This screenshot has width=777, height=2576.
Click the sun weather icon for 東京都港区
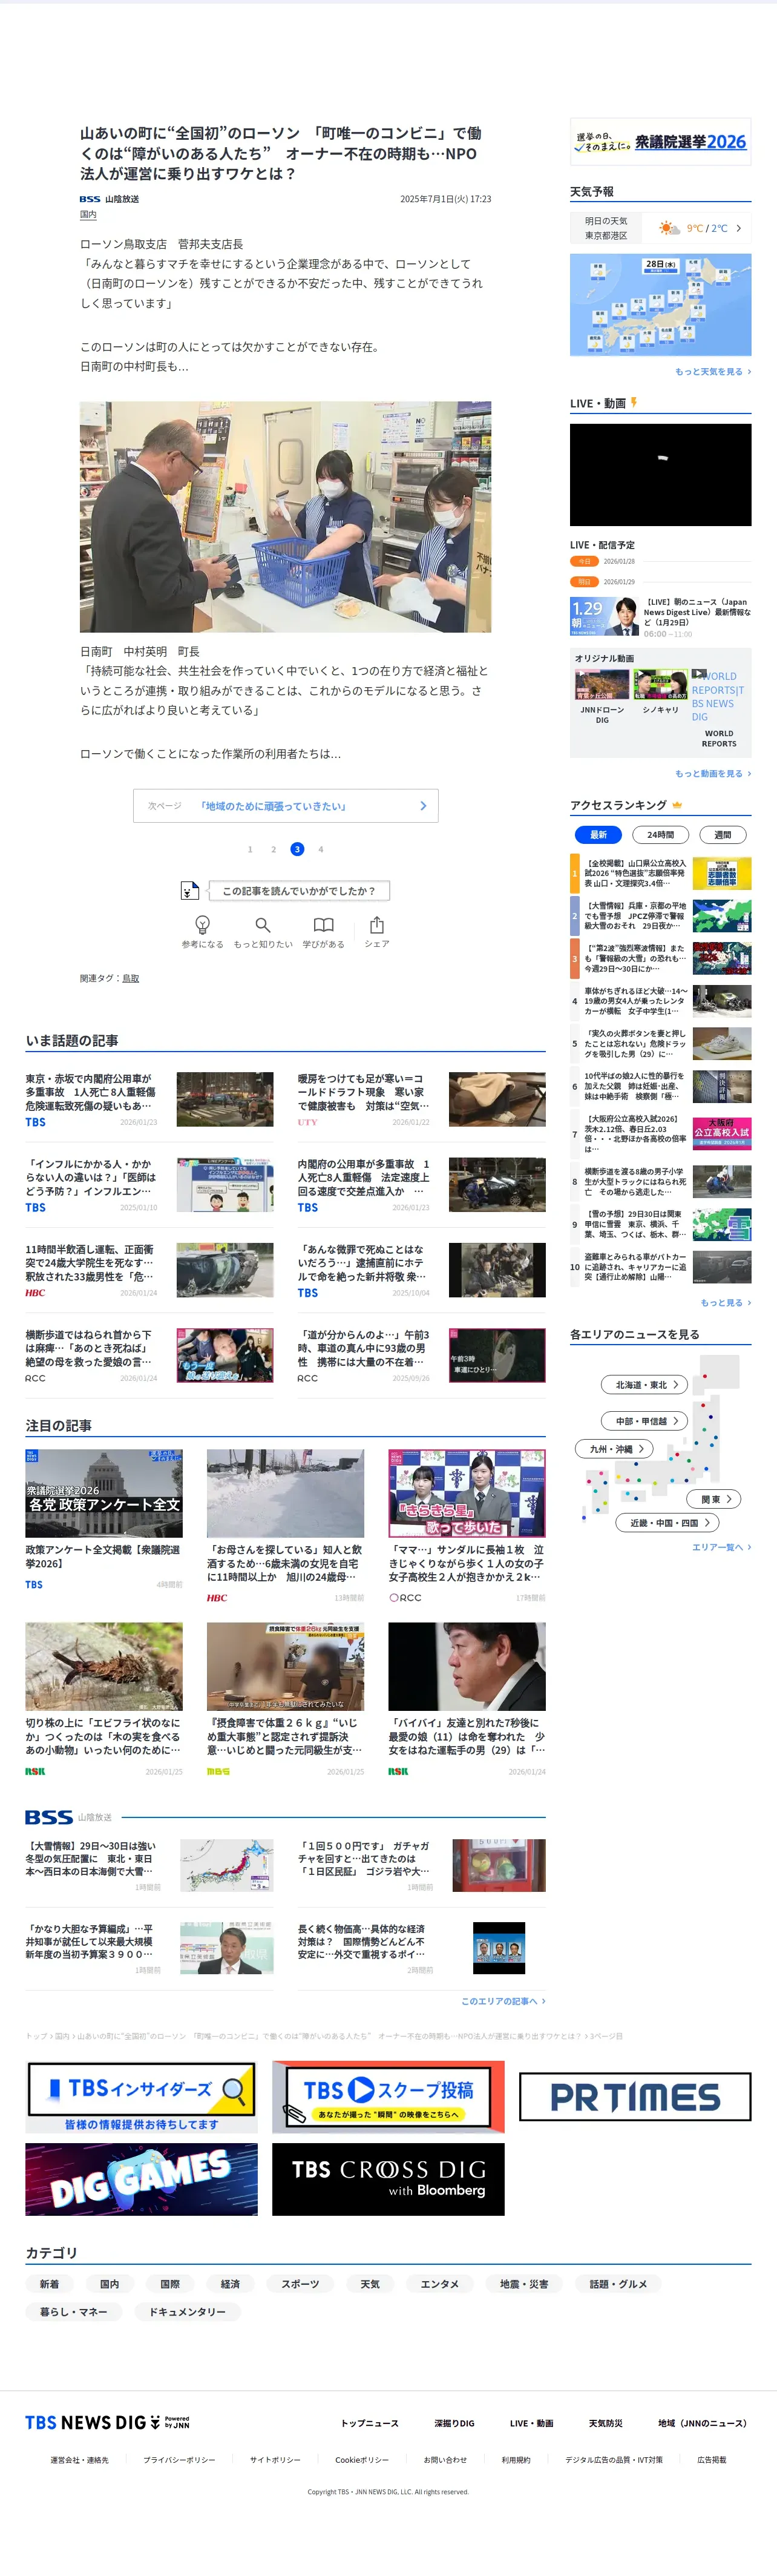[x=669, y=229]
